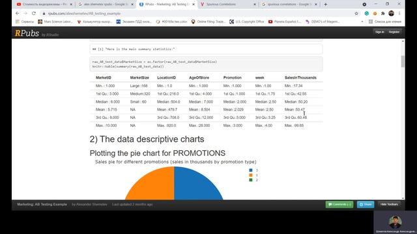Click the browser forward arrow
This screenshot has height=234, width=417.
click(25, 13)
